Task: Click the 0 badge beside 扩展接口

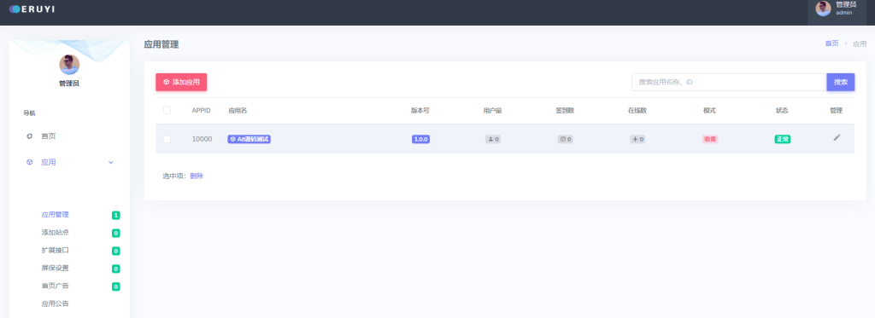Action: tap(115, 251)
